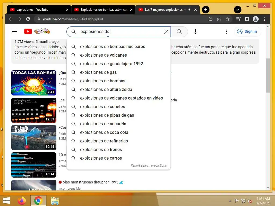
Task: Open File Explorer from the taskbar
Action: (55, 201)
